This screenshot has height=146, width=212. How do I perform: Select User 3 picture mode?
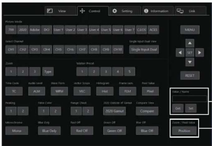pos(82,30)
